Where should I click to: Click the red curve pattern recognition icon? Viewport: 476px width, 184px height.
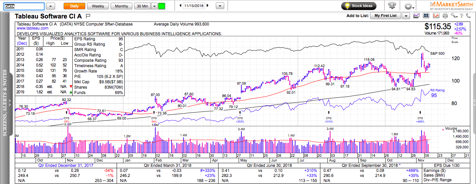pyautogui.click(x=436, y=15)
